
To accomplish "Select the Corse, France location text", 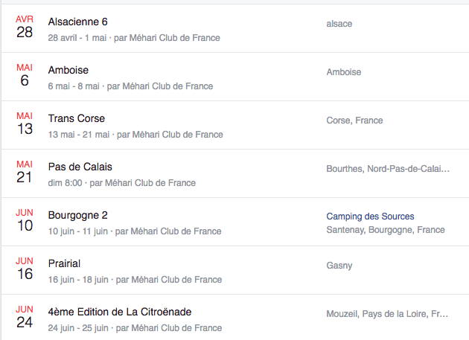I will point(354,121).
